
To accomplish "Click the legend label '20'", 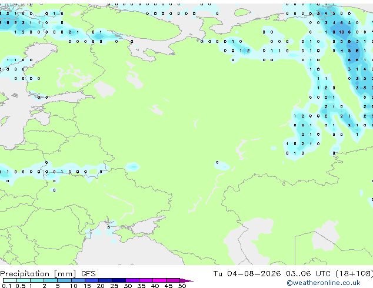I will (x=101, y=286).
